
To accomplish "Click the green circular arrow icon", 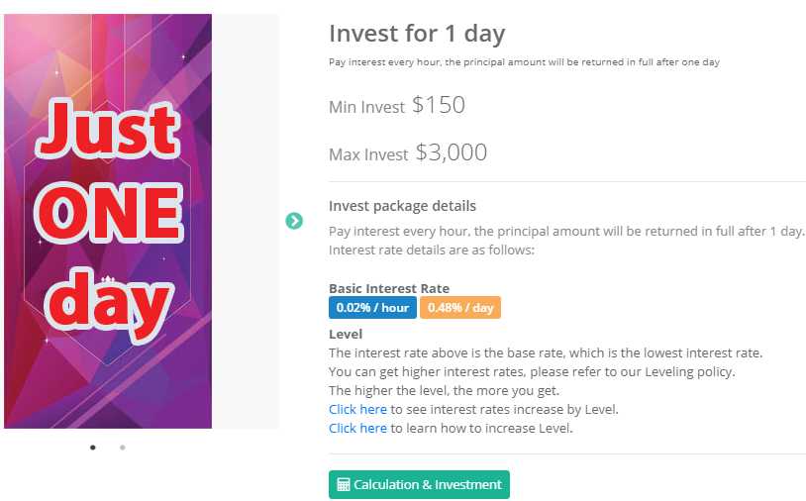I will point(294,220).
